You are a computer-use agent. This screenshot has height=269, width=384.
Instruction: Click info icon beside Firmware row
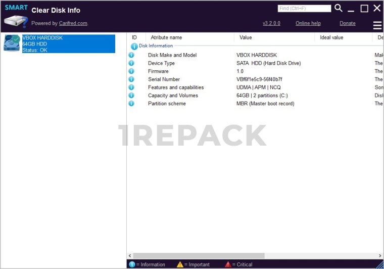coord(131,71)
